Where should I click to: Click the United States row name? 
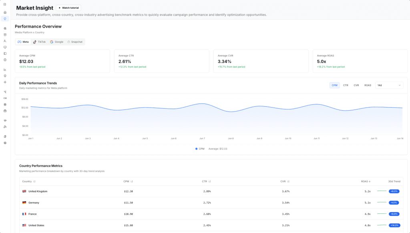tap(36, 225)
